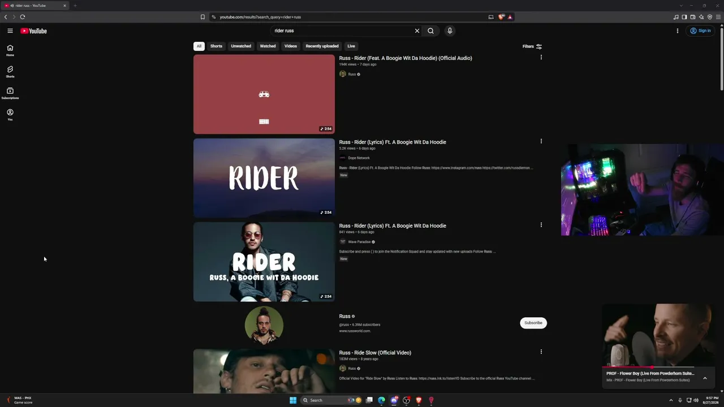Open YouTube settings three-dot menu near Sign in

[x=677, y=31]
